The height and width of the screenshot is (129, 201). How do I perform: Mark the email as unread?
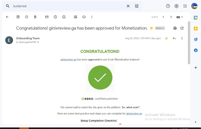click(x=47, y=17)
